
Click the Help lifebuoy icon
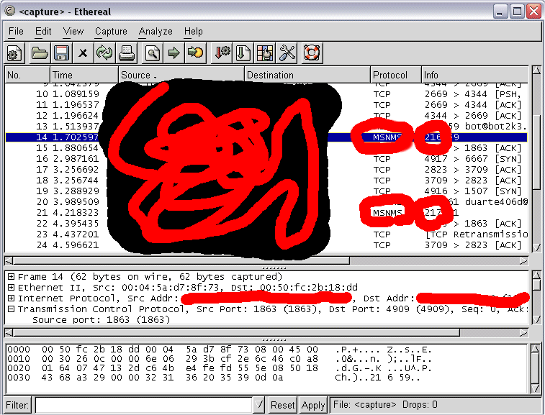(x=312, y=53)
